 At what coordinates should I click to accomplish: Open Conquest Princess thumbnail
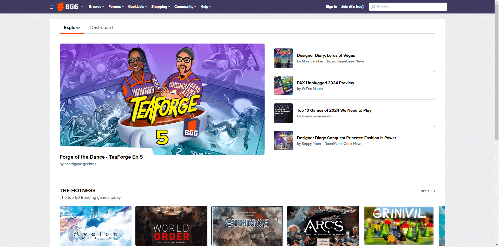[x=283, y=140]
